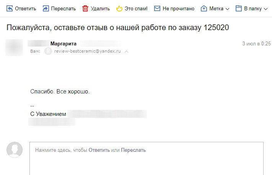Click the label tag icon
This screenshot has width=272, height=175.
[204, 8]
